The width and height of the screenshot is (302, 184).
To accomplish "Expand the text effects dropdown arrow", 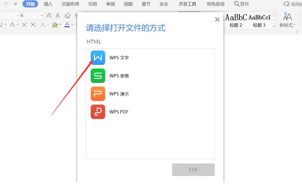I will [x=48, y=25].
